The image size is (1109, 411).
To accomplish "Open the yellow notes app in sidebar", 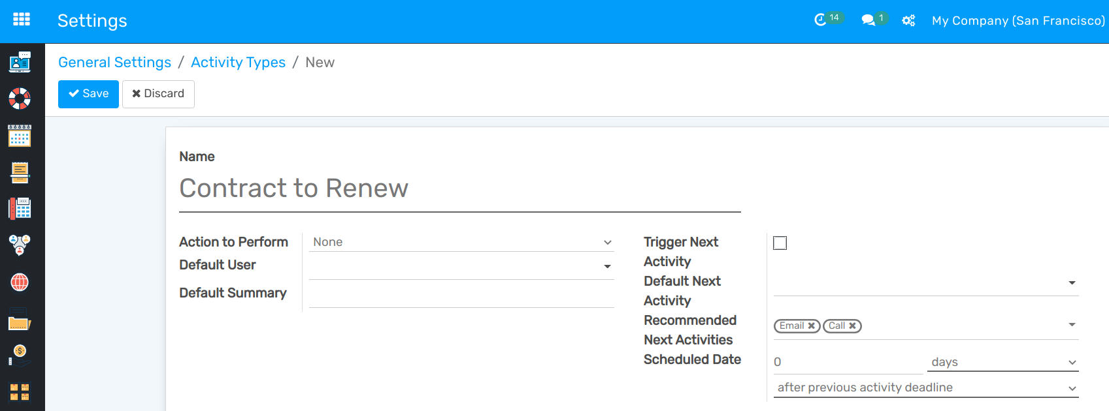I will click(20, 173).
